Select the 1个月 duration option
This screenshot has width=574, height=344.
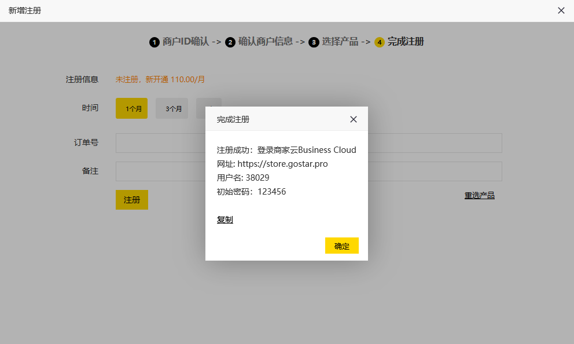(132, 108)
